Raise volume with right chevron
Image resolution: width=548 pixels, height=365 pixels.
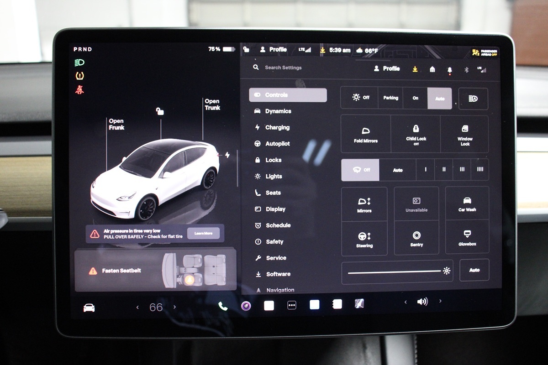coord(440,302)
